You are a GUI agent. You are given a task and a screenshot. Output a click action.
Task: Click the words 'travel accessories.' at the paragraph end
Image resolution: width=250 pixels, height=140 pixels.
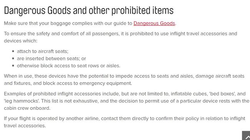coord(25,126)
